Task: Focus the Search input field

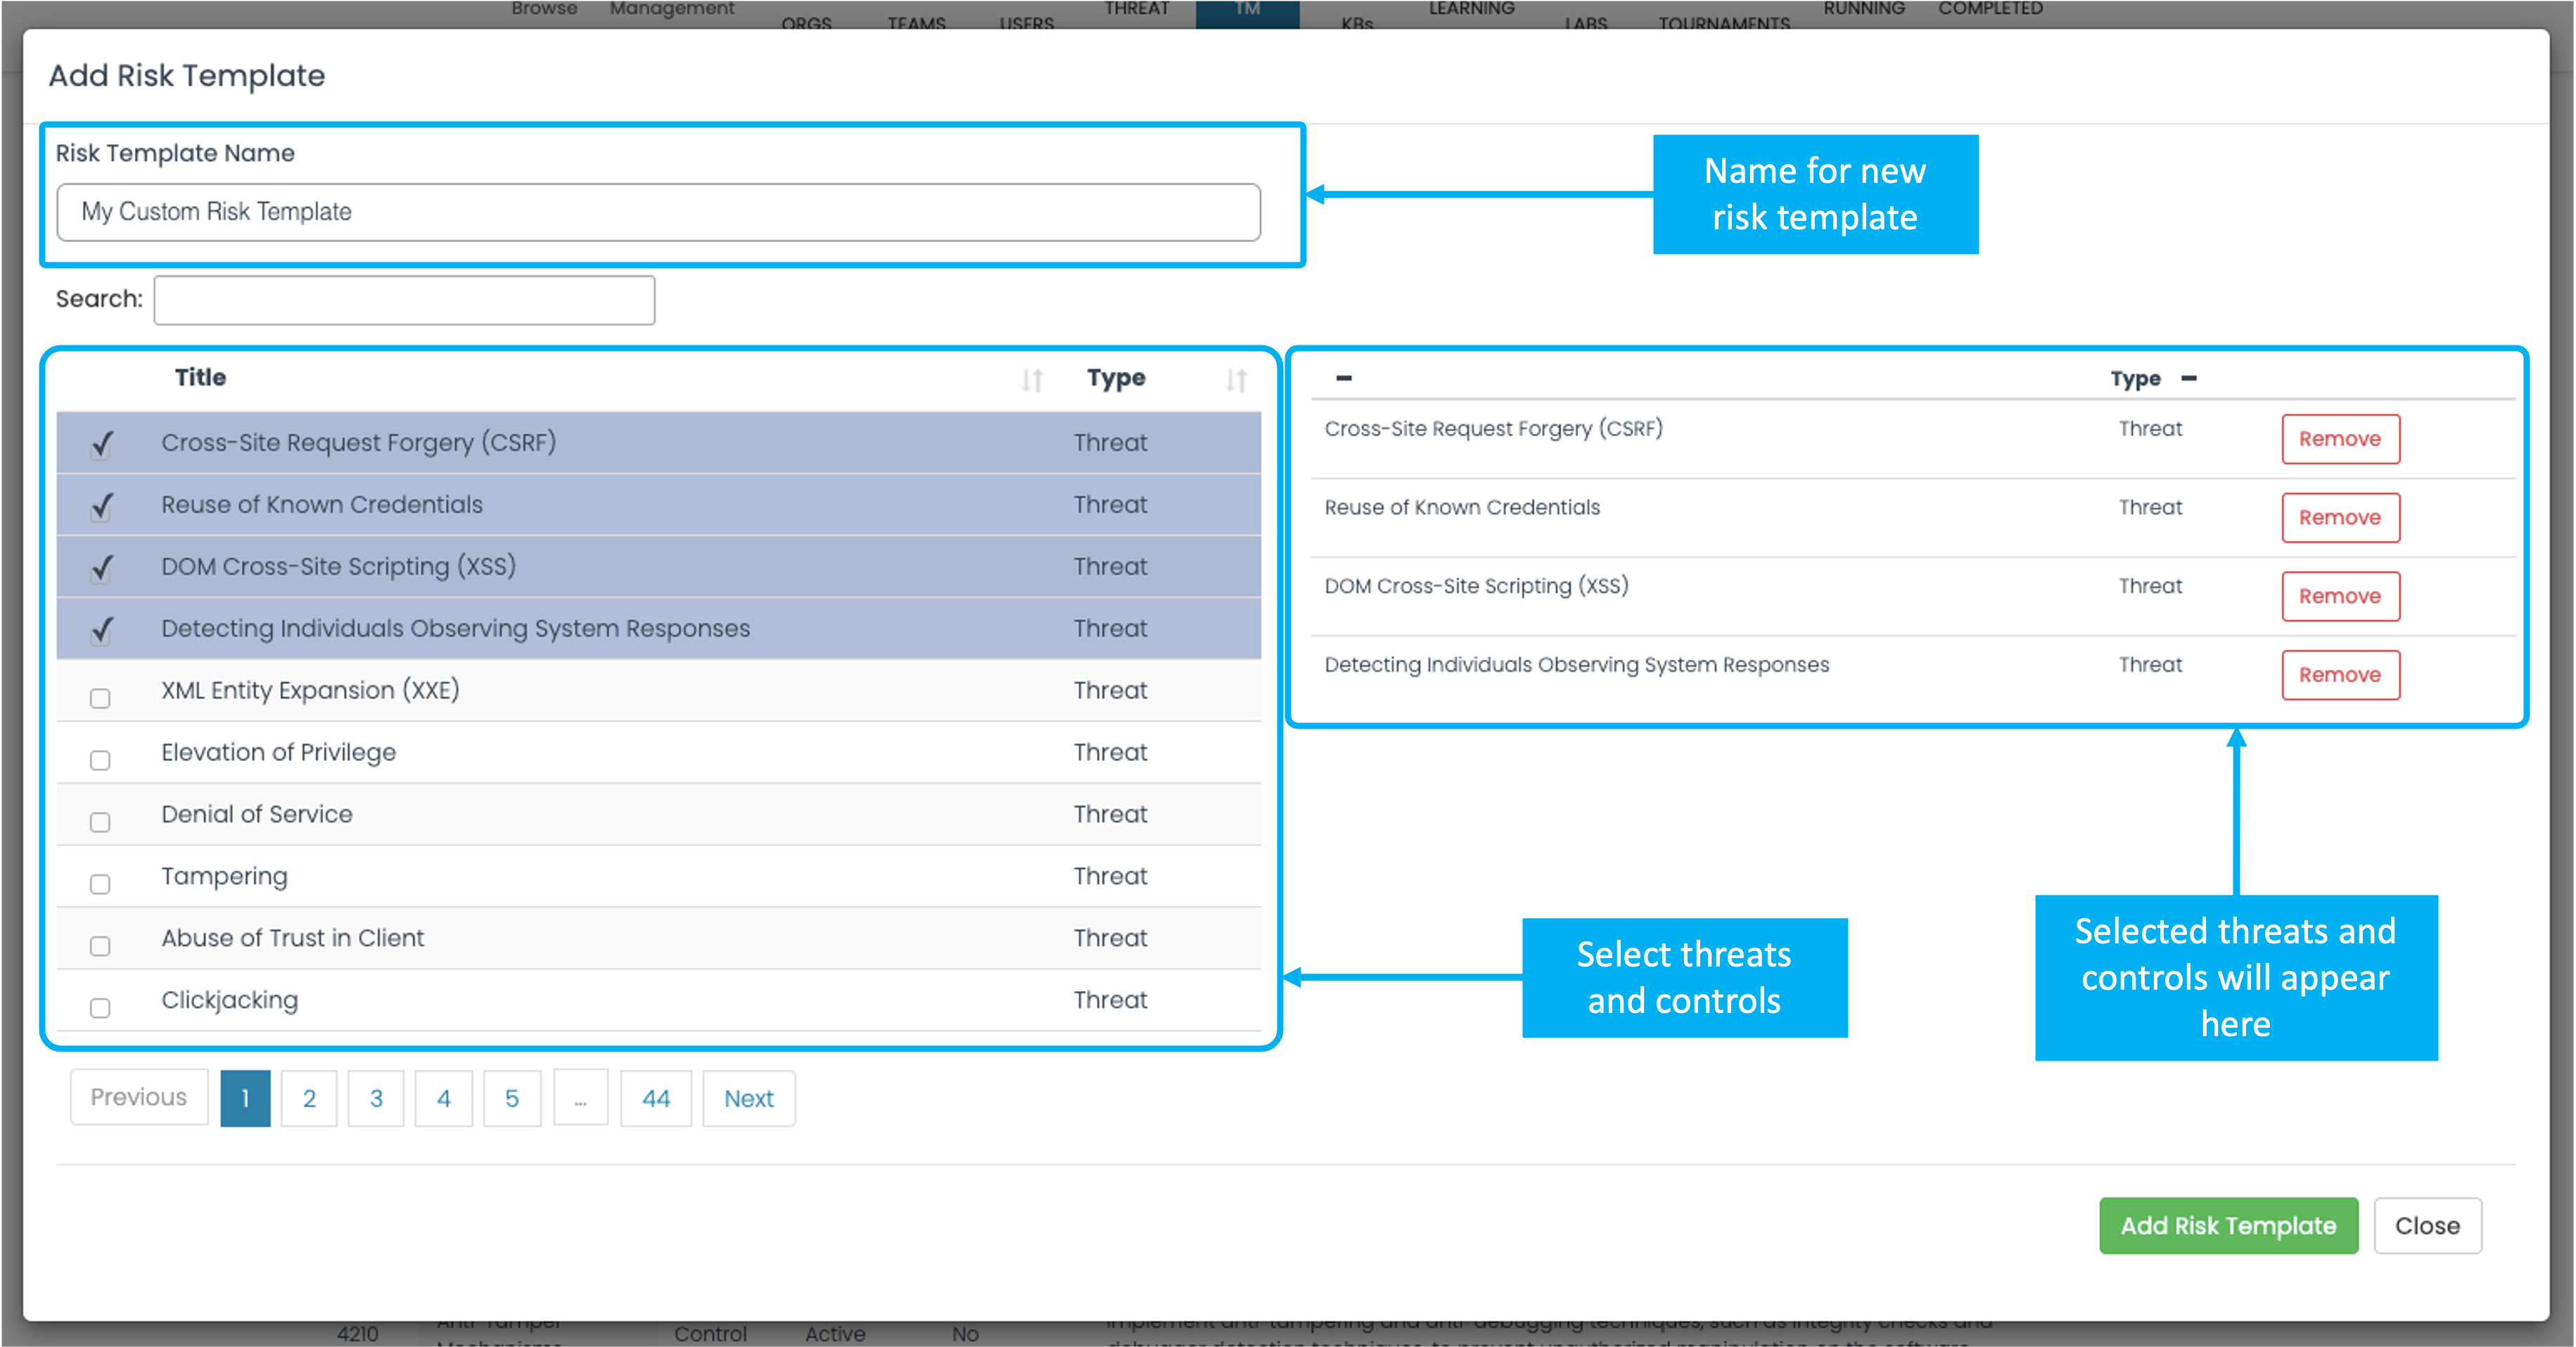Action: click(404, 300)
